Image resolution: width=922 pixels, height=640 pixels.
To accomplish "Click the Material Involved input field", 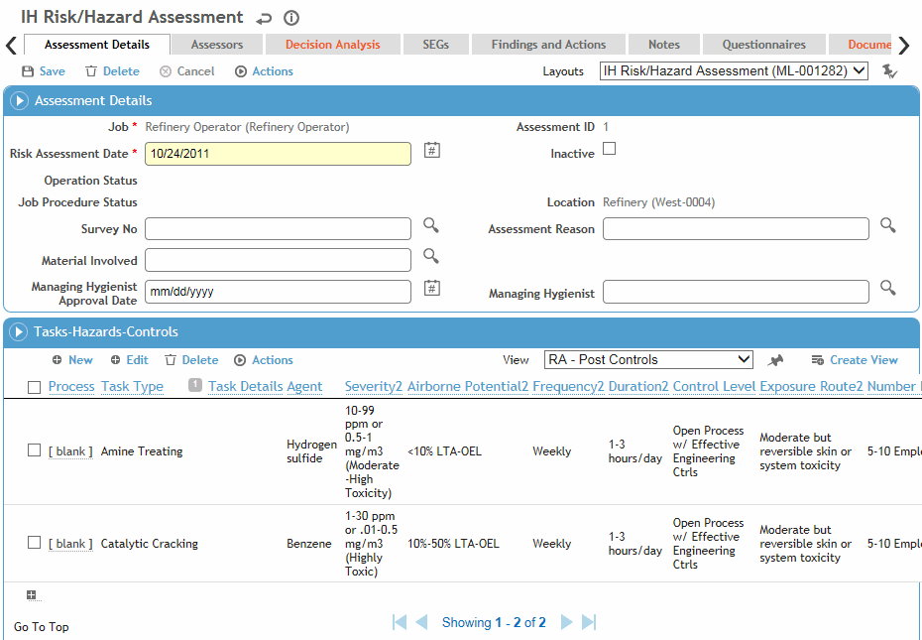I will pos(279,260).
